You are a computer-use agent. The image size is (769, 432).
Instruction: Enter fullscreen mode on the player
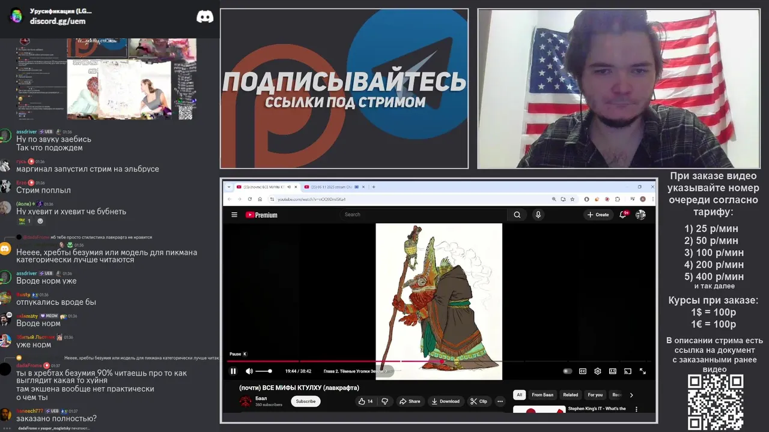click(643, 371)
